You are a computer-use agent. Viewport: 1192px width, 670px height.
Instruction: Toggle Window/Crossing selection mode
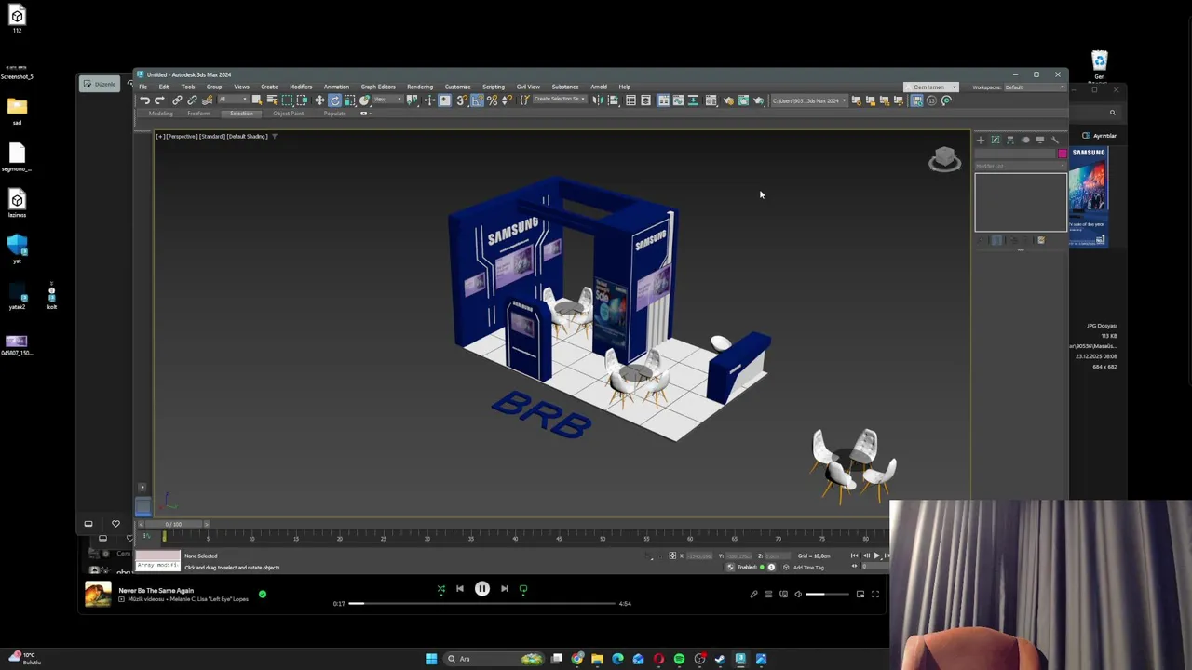tap(302, 100)
